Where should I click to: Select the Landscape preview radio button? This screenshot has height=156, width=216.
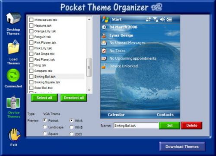(45, 127)
